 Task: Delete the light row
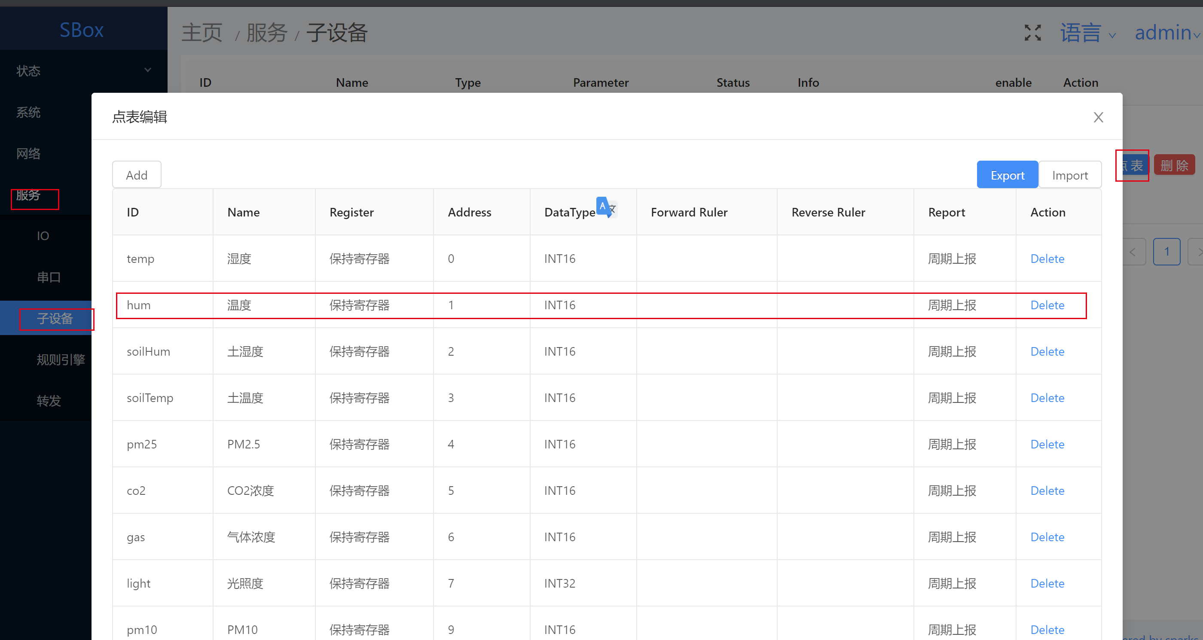tap(1047, 583)
